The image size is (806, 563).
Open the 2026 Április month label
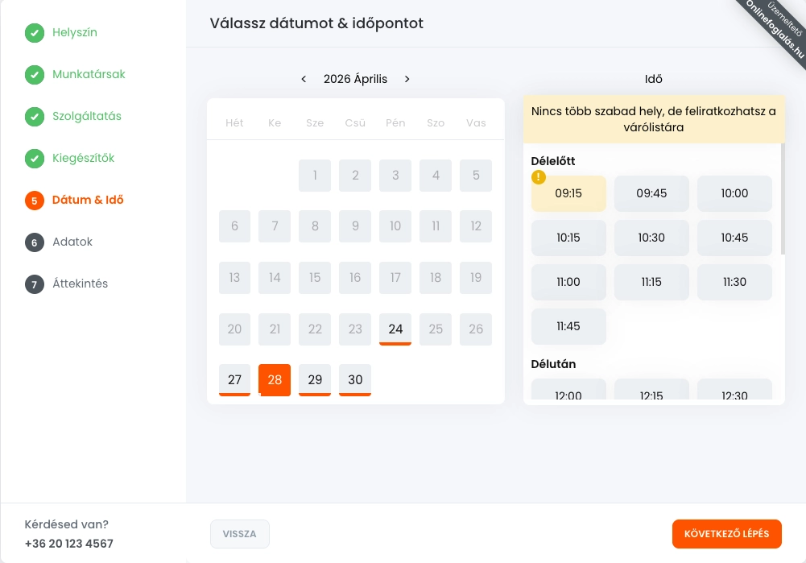(355, 79)
